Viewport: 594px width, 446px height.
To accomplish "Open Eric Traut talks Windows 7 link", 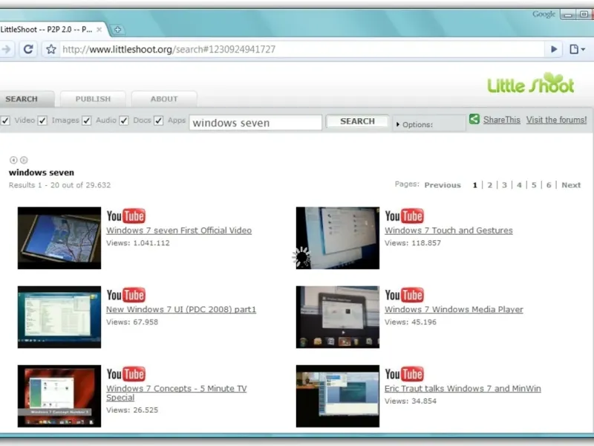I will [463, 388].
